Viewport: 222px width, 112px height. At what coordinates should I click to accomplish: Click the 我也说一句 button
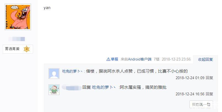[x=201, y=104]
